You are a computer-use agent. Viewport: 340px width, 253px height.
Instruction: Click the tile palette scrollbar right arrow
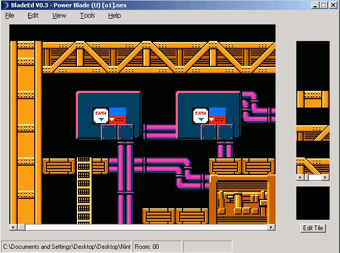(x=326, y=178)
